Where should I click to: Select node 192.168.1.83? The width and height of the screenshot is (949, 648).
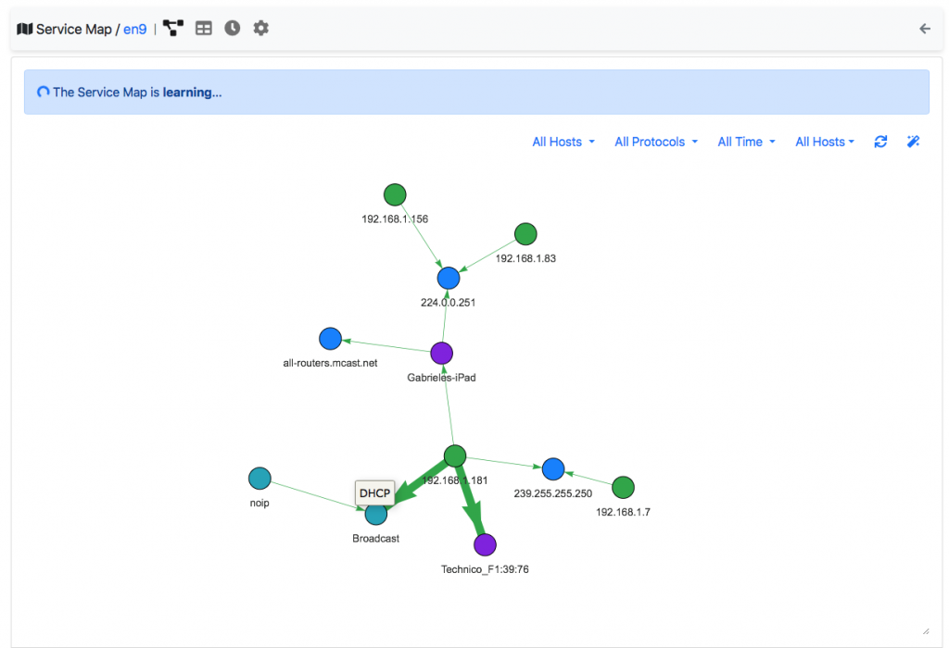pyautogui.click(x=525, y=234)
